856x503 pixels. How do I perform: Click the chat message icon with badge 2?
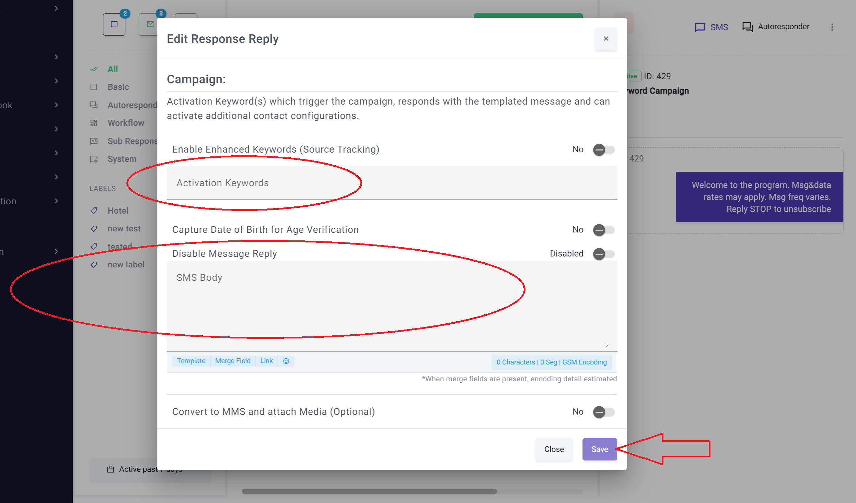click(x=114, y=24)
